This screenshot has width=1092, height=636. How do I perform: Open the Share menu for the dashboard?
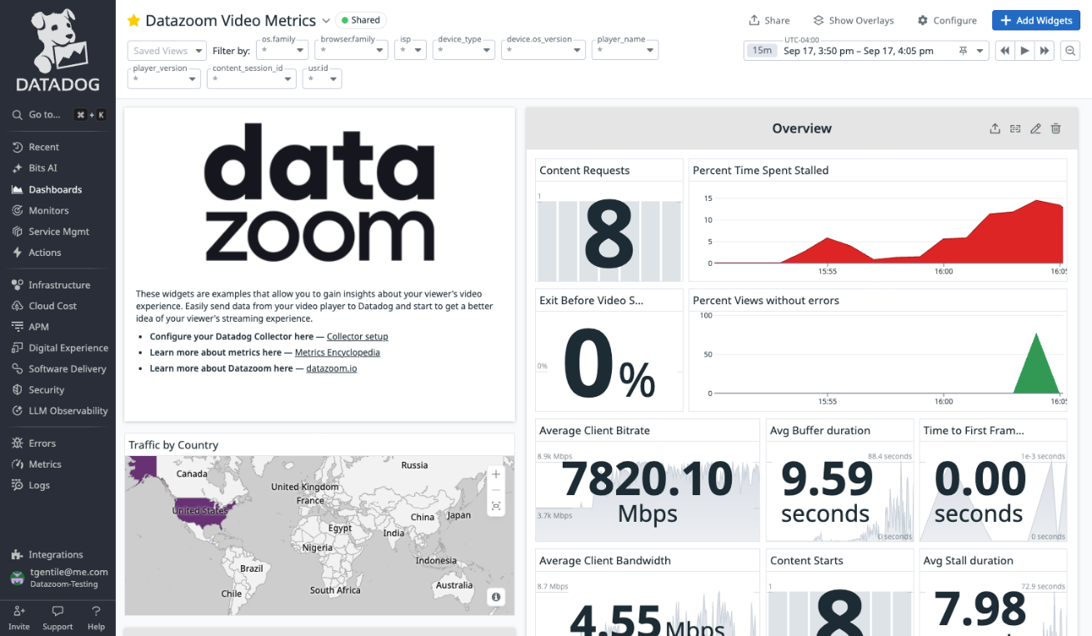click(769, 20)
